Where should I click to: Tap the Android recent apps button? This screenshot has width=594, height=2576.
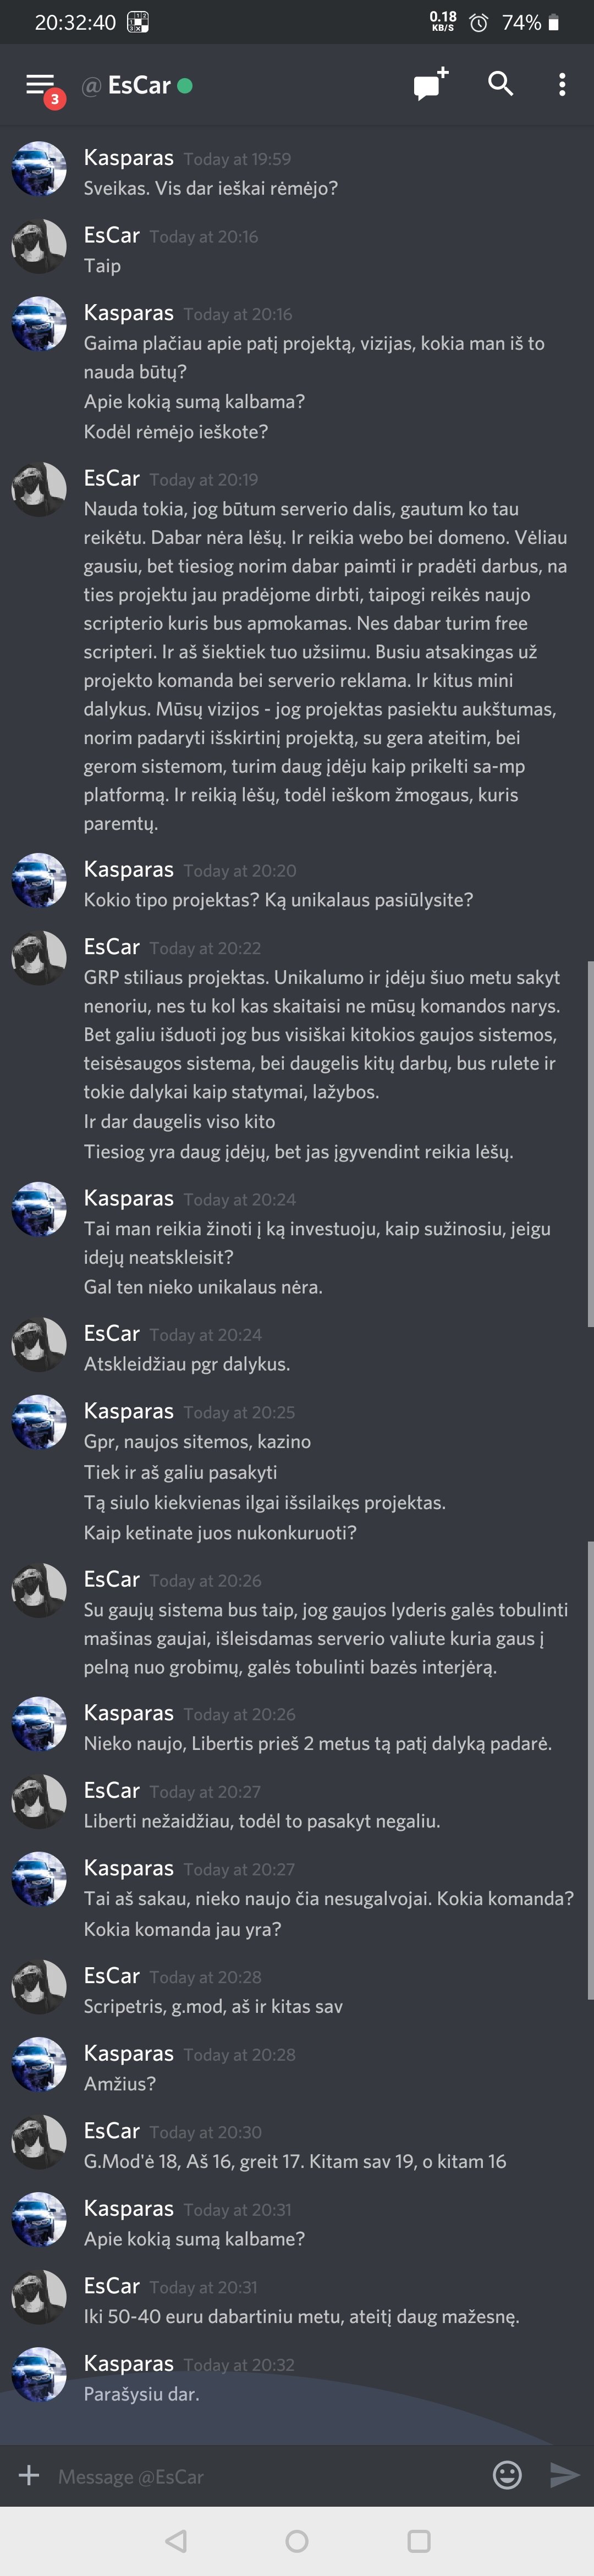click(419, 2541)
